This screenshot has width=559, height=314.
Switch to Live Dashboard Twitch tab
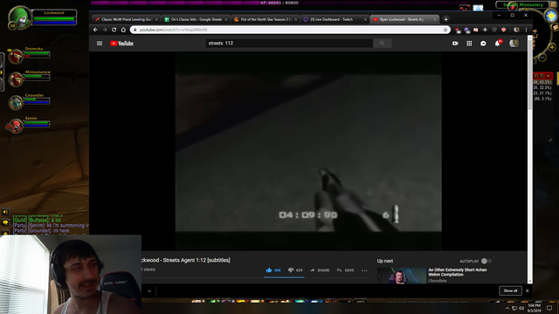[x=335, y=19]
